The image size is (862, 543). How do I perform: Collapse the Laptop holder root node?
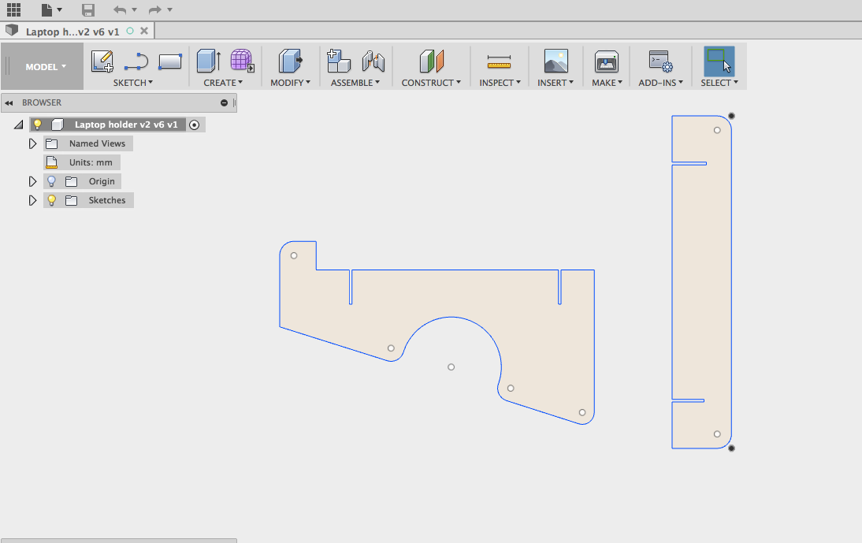[19, 125]
